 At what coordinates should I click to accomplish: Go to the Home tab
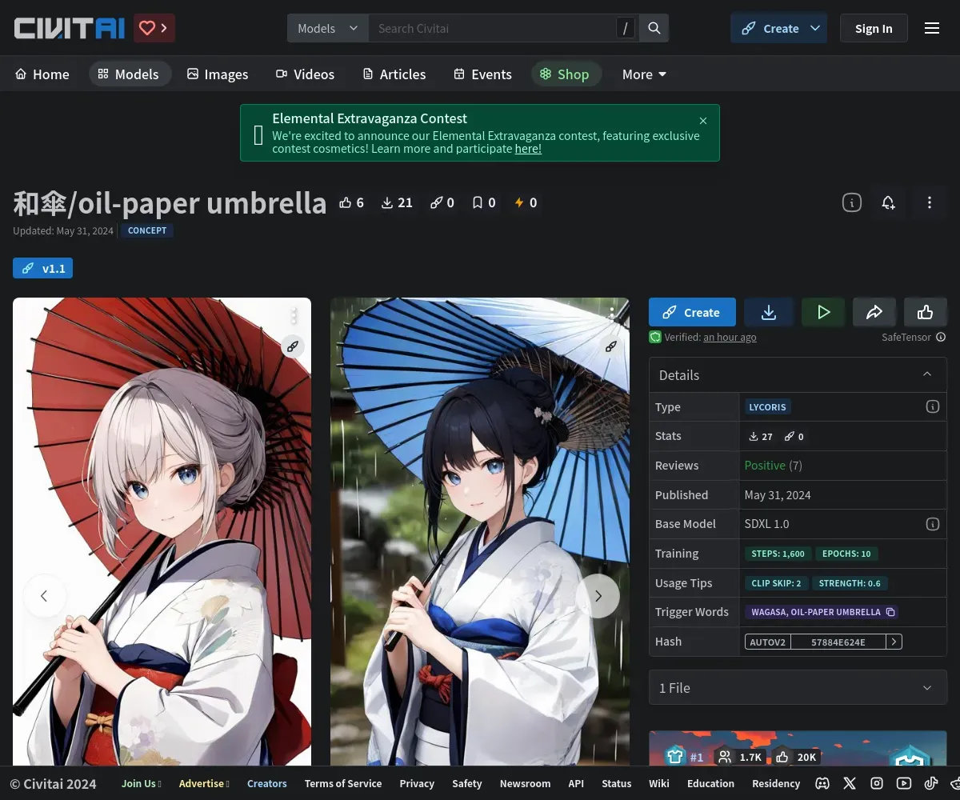point(42,74)
